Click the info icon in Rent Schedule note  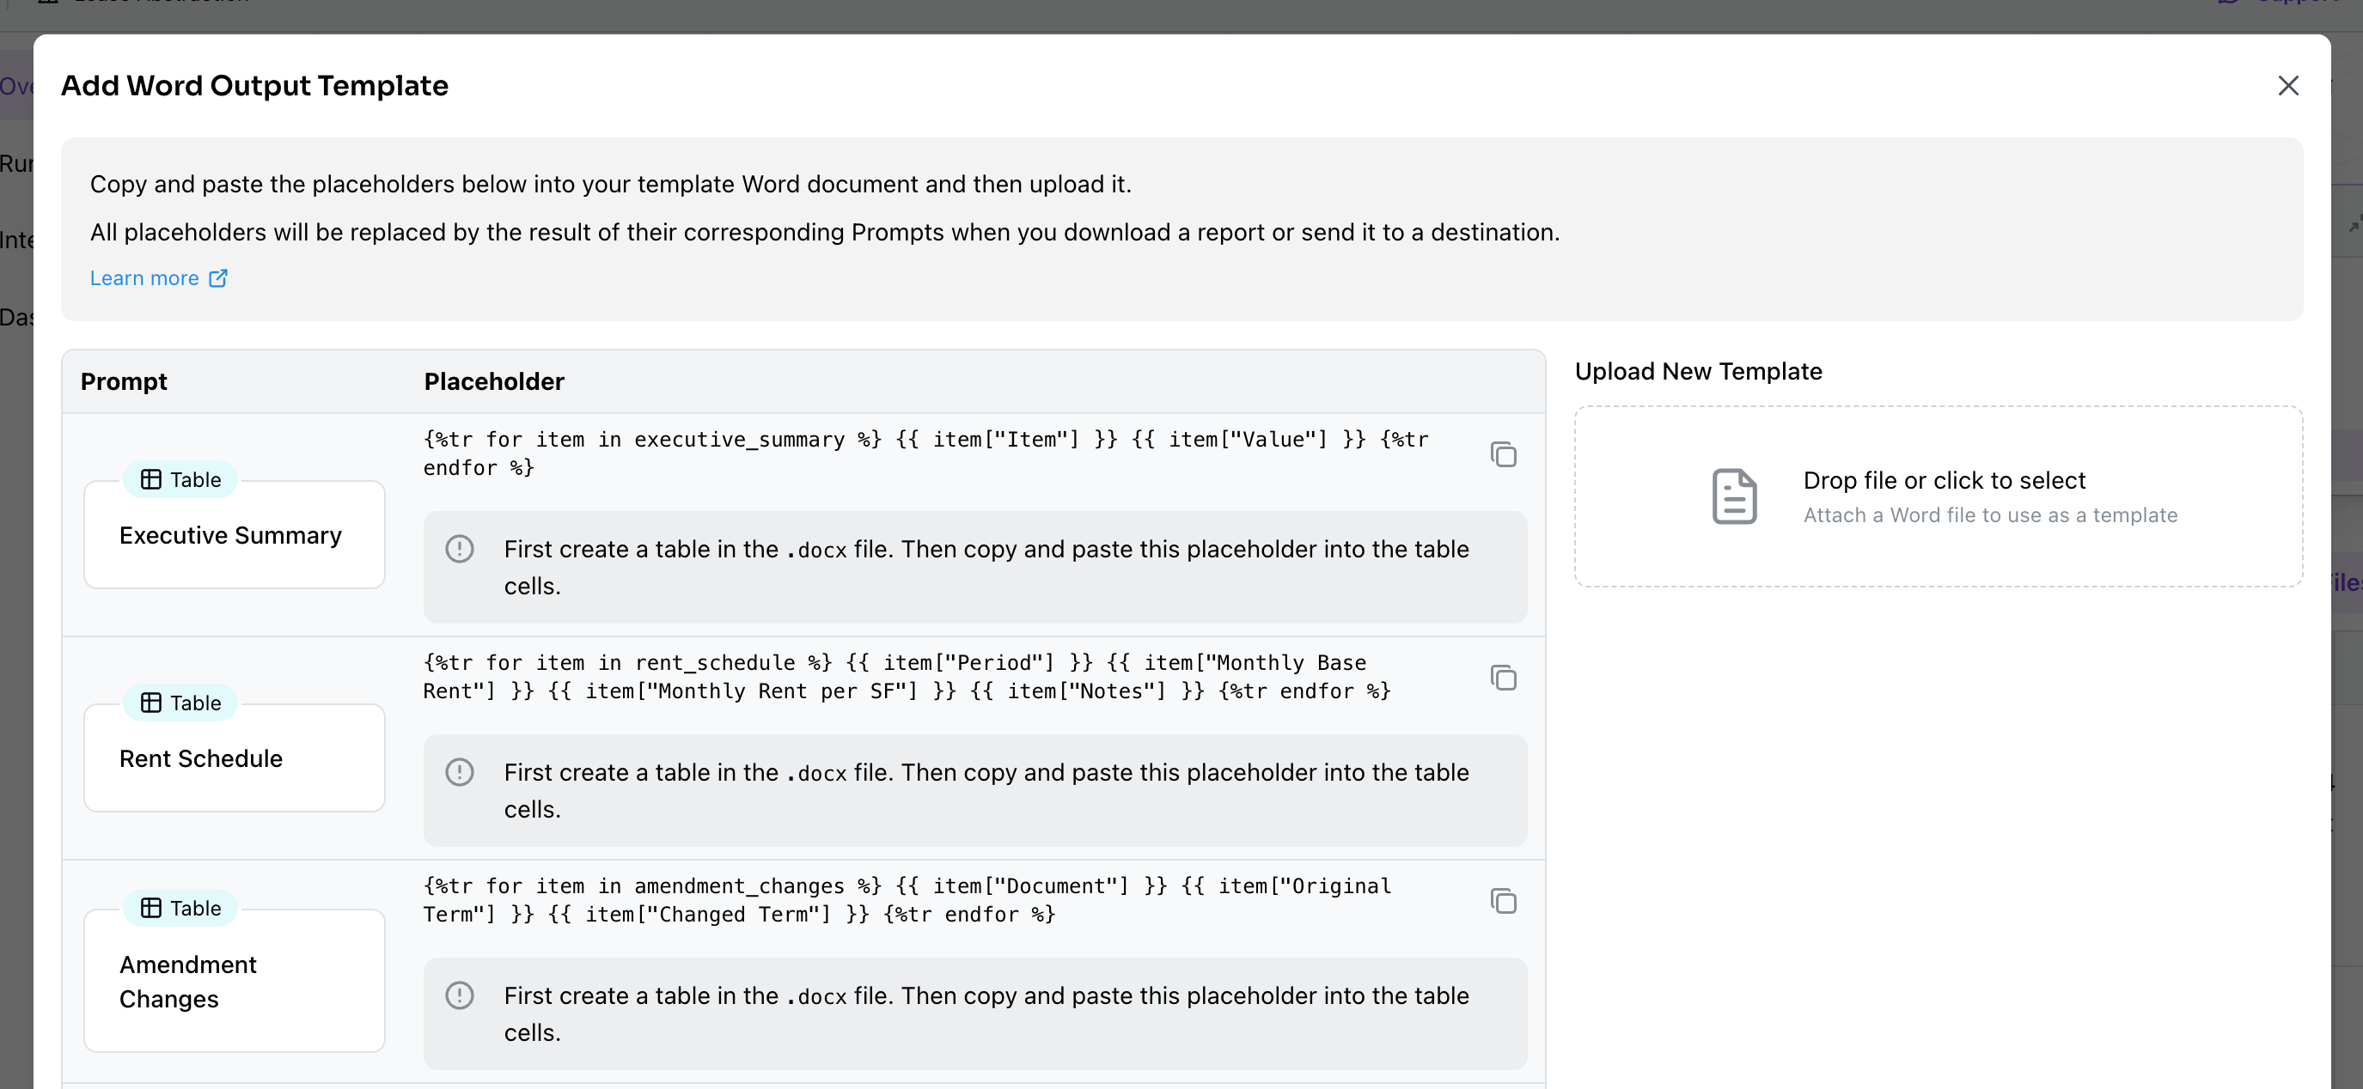460,772
